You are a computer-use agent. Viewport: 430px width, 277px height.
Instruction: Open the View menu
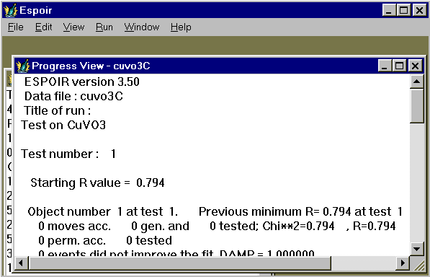coord(73,27)
